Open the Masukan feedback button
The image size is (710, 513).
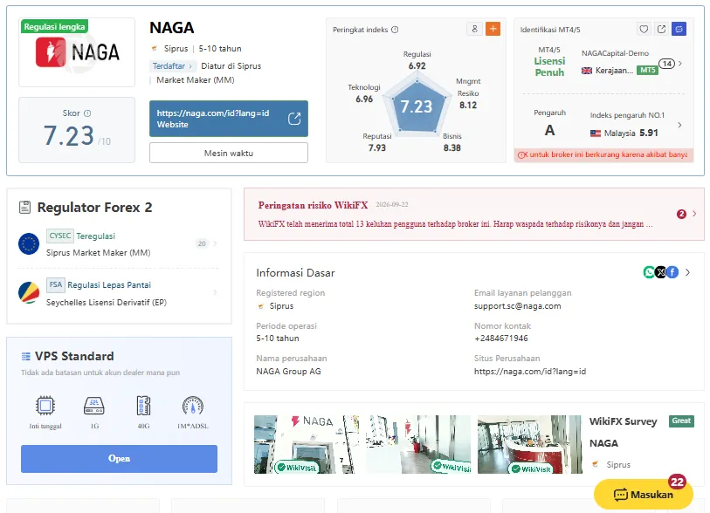(643, 494)
